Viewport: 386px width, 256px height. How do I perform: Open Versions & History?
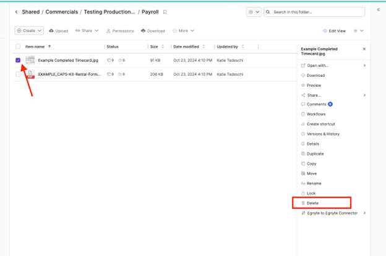coord(320,134)
